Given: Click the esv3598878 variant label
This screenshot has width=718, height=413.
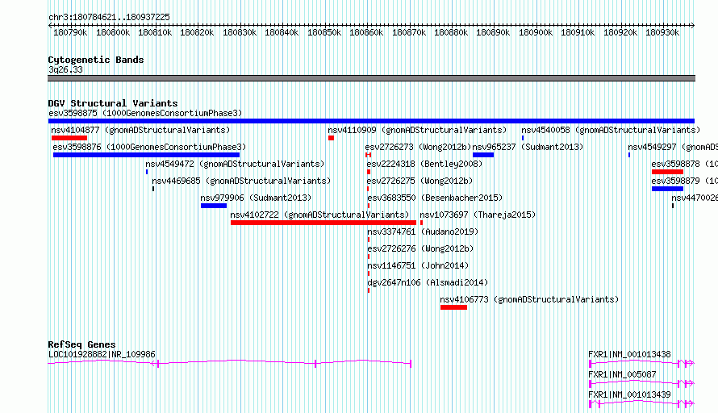Looking at the screenshot, I should tap(685, 164).
